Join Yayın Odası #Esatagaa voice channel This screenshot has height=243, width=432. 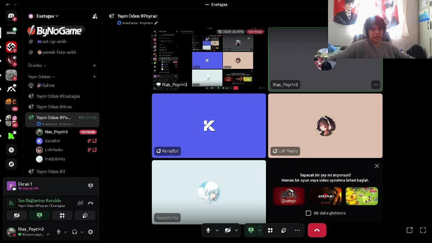coord(62,96)
